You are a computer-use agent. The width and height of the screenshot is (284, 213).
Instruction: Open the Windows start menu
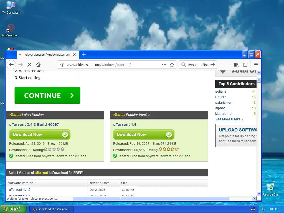(x=13, y=209)
